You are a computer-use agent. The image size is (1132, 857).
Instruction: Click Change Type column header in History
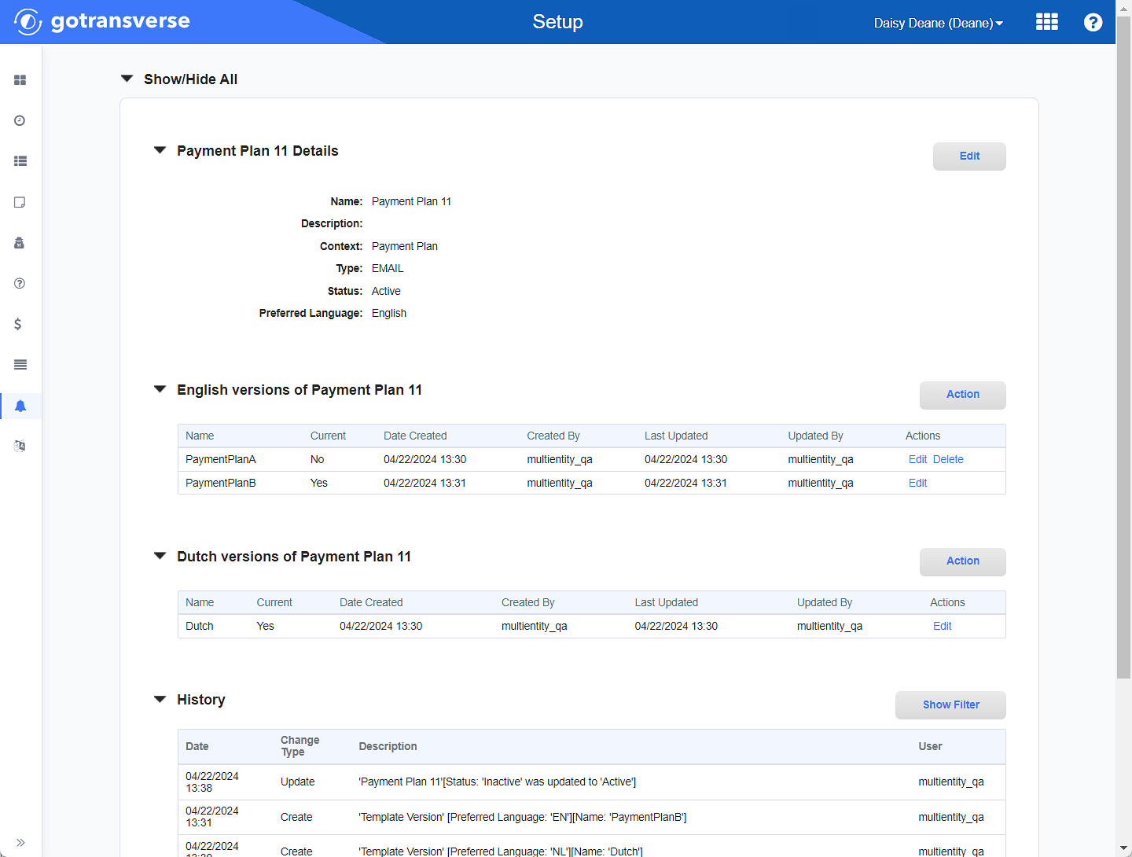pyautogui.click(x=300, y=746)
